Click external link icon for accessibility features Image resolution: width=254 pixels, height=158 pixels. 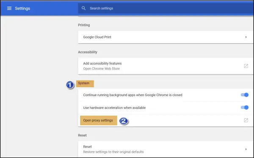coord(246,66)
